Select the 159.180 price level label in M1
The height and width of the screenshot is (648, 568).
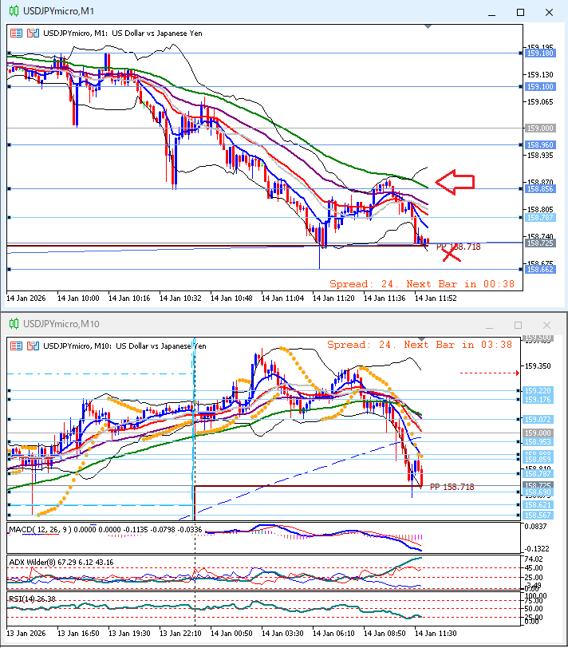coord(540,53)
